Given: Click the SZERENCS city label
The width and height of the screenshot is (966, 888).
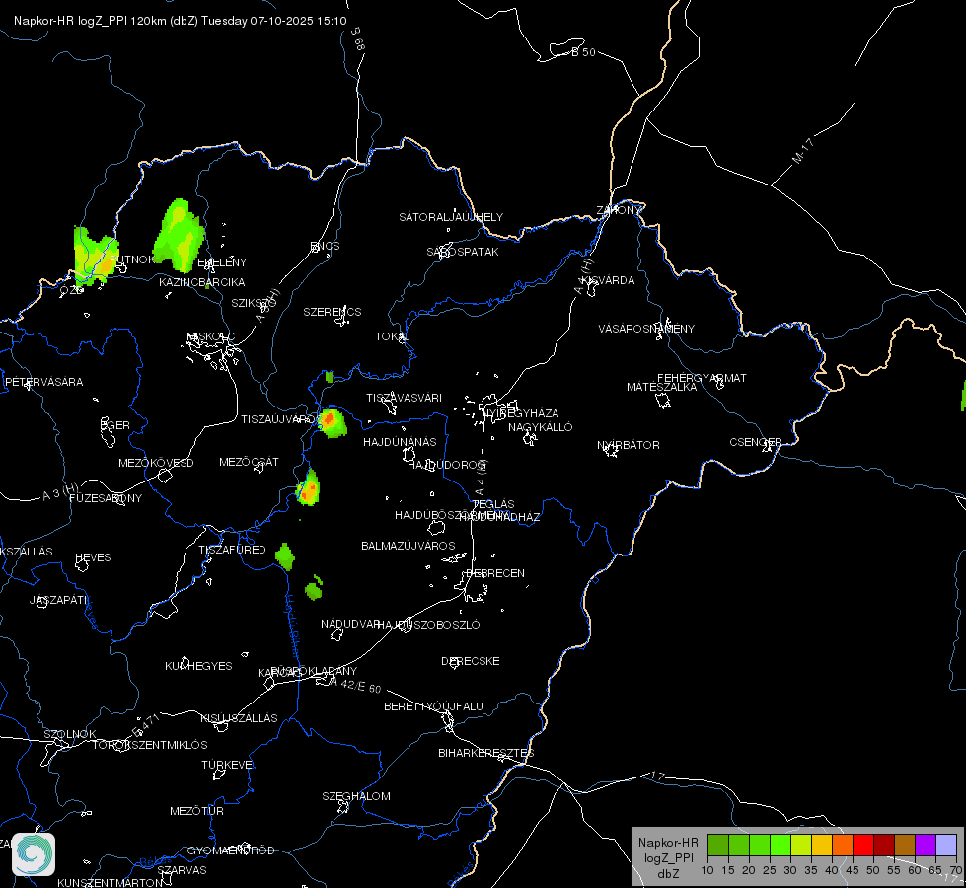Looking at the screenshot, I should click(x=333, y=312).
